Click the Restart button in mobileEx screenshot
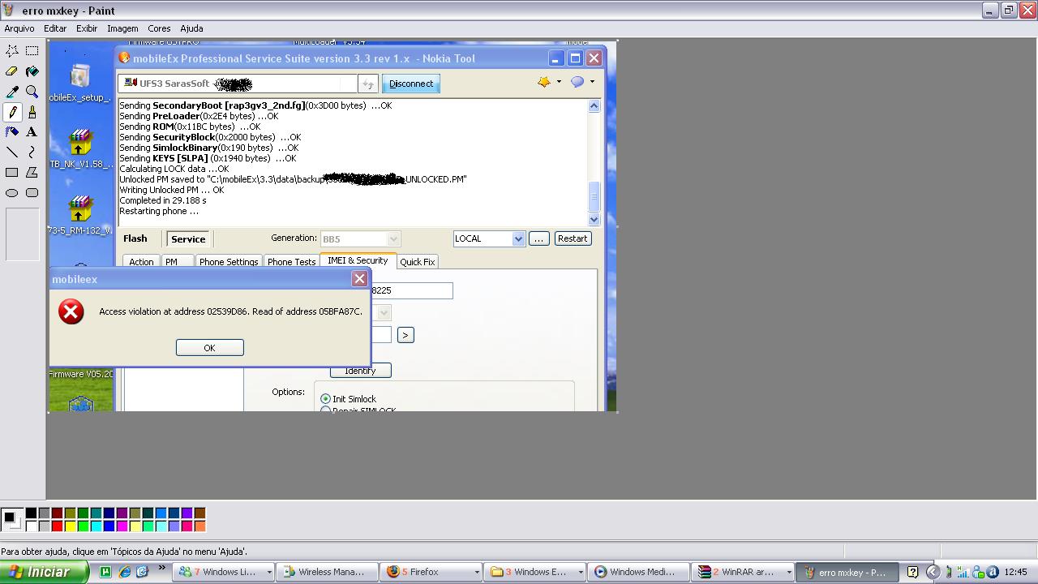Viewport: 1038px width, 584px height. (573, 238)
